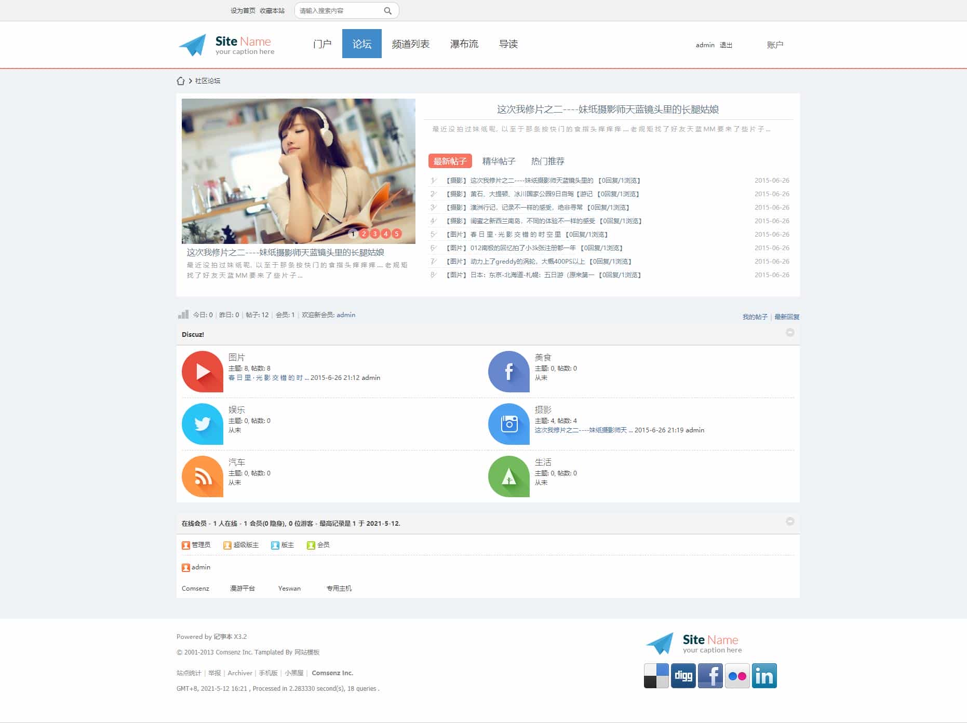The width and height of the screenshot is (967, 723).
Task: Switch to the 精华帖子 tab
Action: tap(499, 161)
